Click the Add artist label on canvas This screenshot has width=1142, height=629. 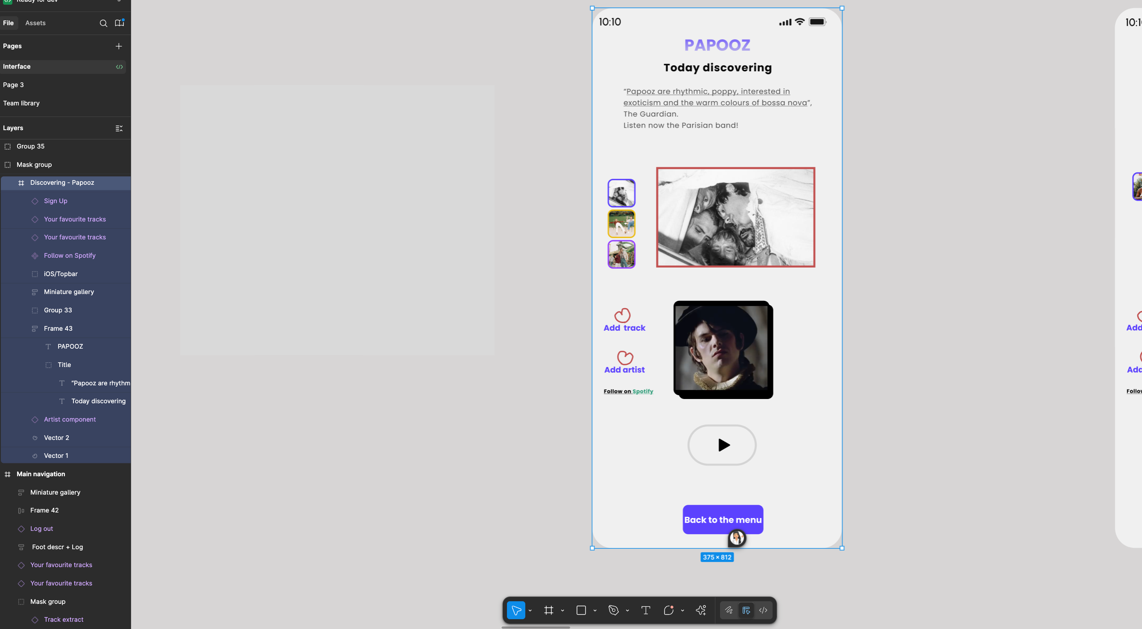point(624,370)
